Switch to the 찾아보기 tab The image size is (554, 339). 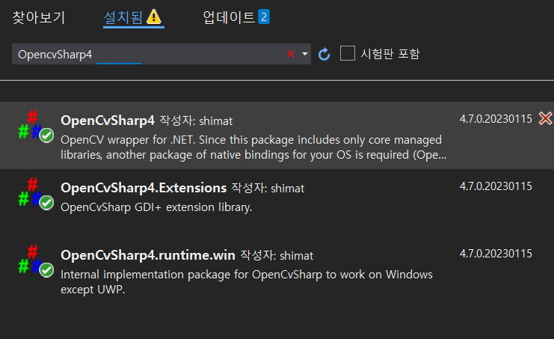pyautogui.click(x=39, y=17)
